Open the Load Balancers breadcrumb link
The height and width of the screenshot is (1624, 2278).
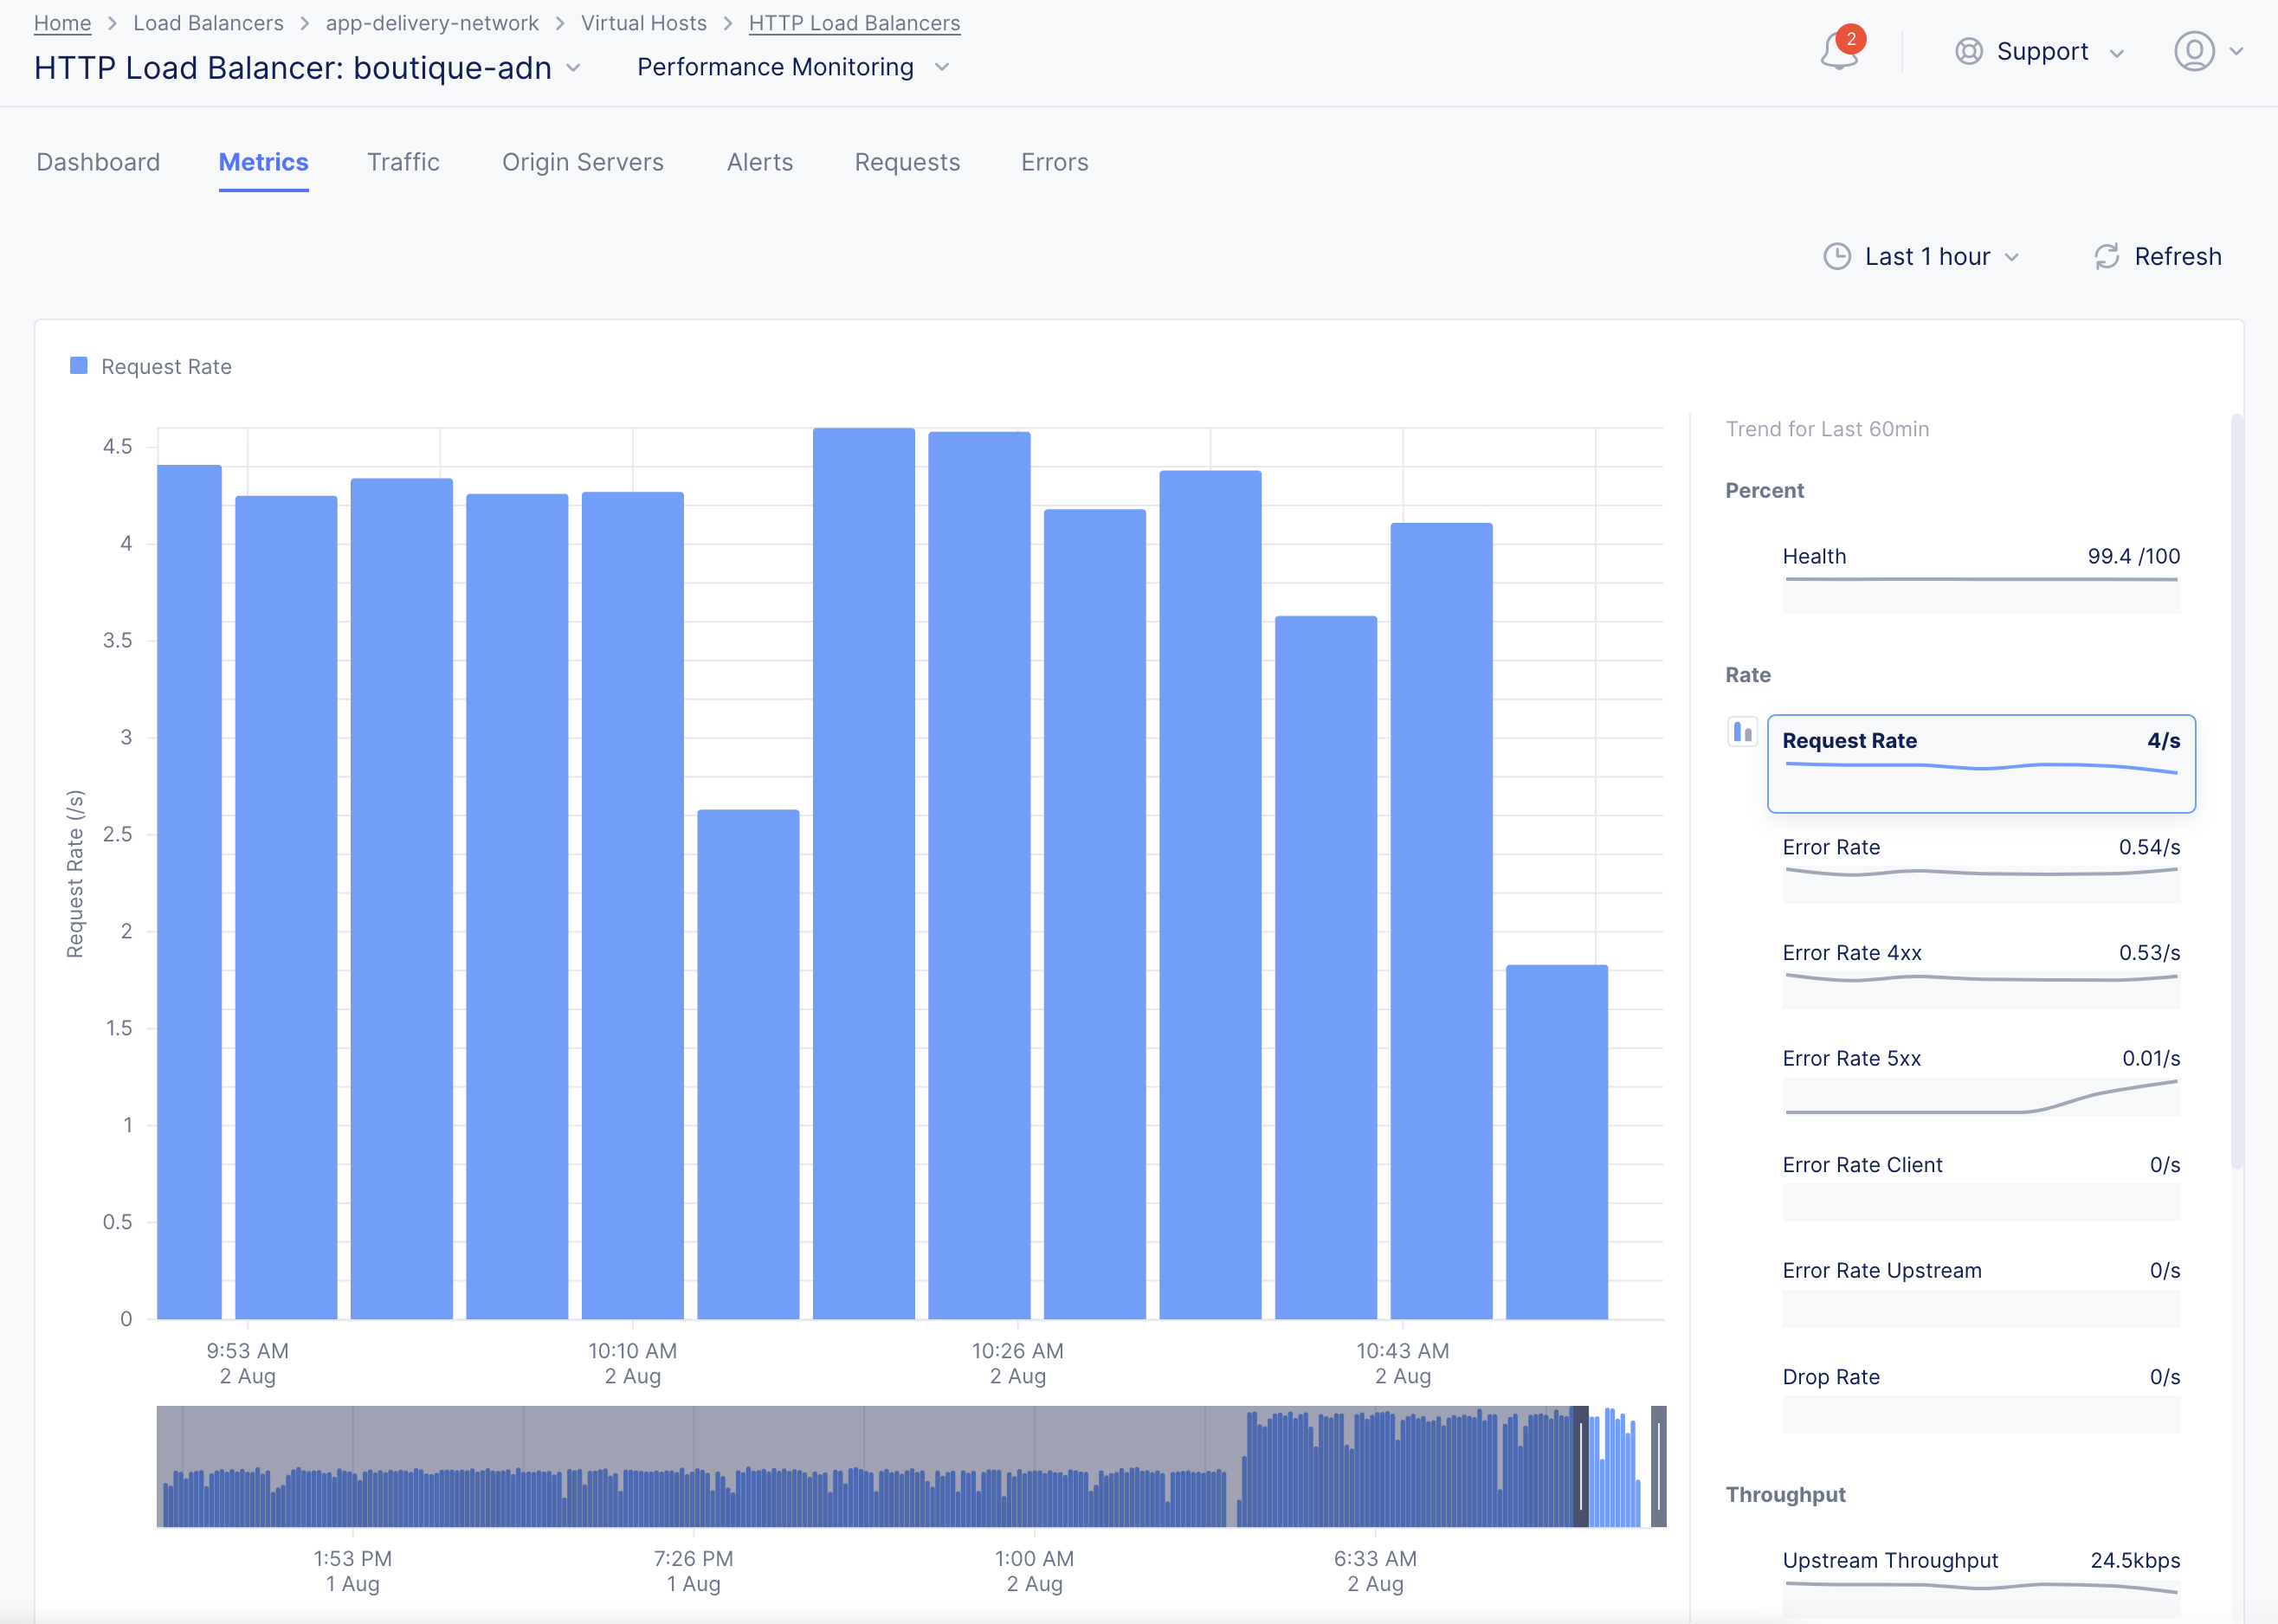tap(208, 22)
